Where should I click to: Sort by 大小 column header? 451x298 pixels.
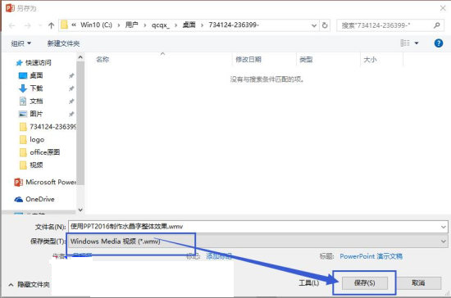click(370, 60)
